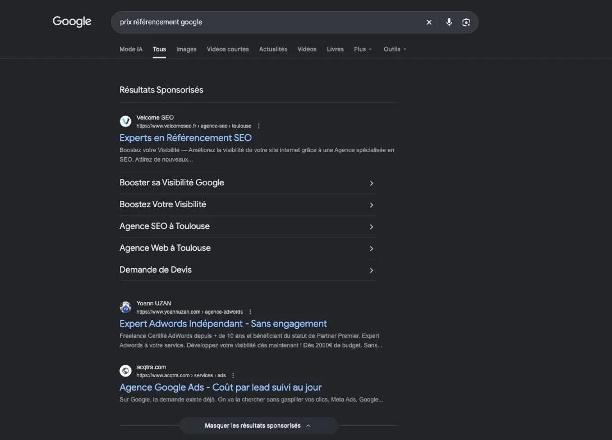Search by image with camera lens icon
Image resolution: width=612 pixels, height=440 pixels.
(x=466, y=22)
